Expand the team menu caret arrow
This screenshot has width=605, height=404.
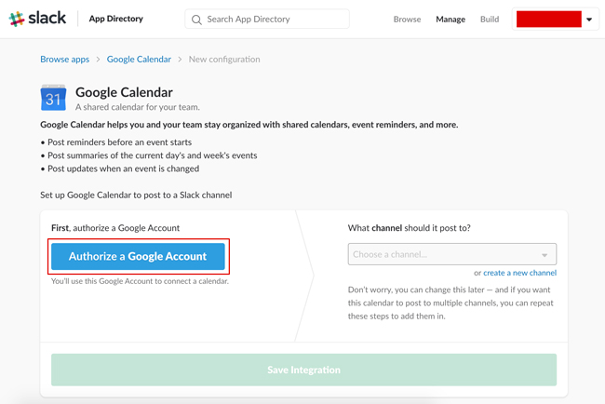click(589, 20)
